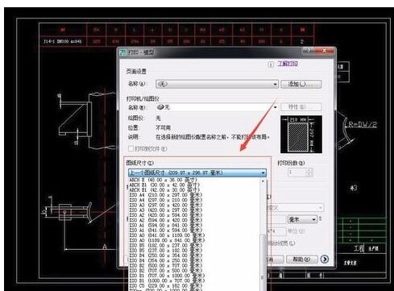Image resolution: width=394 pixels, height=291 pixels.
Task: Click the 帮助 button
Action: [x=302, y=260]
